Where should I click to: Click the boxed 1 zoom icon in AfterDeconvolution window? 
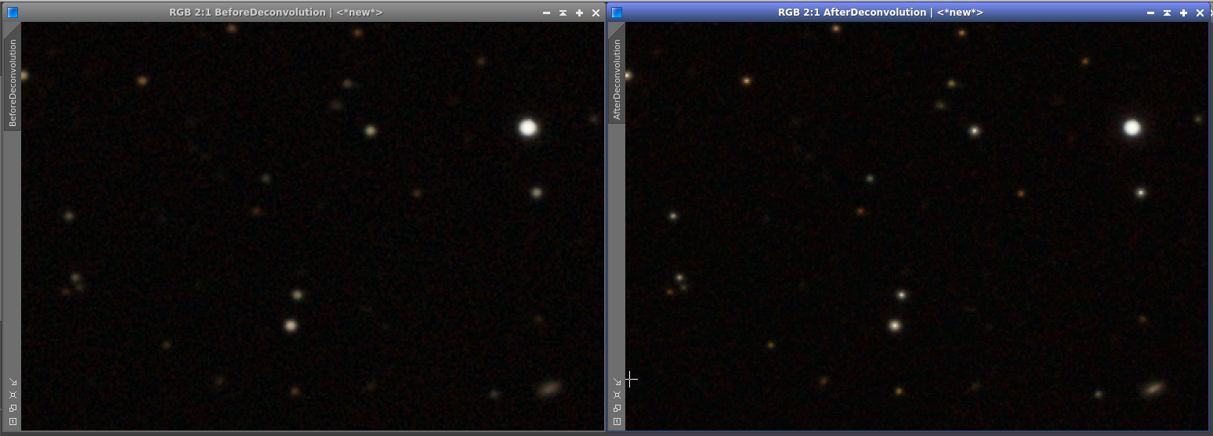click(x=617, y=422)
